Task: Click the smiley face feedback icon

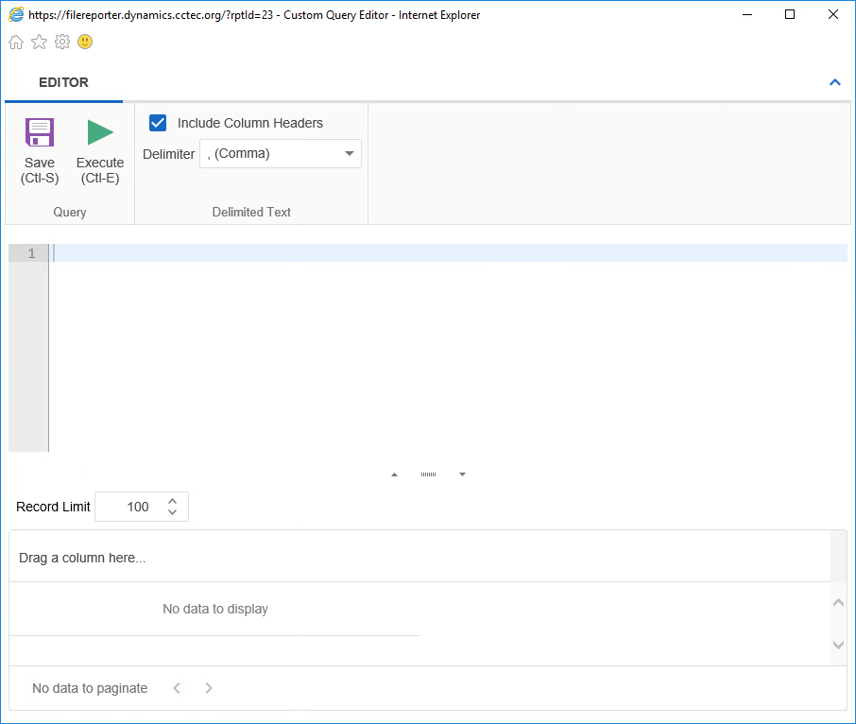Action: pyautogui.click(x=85, y=42)
